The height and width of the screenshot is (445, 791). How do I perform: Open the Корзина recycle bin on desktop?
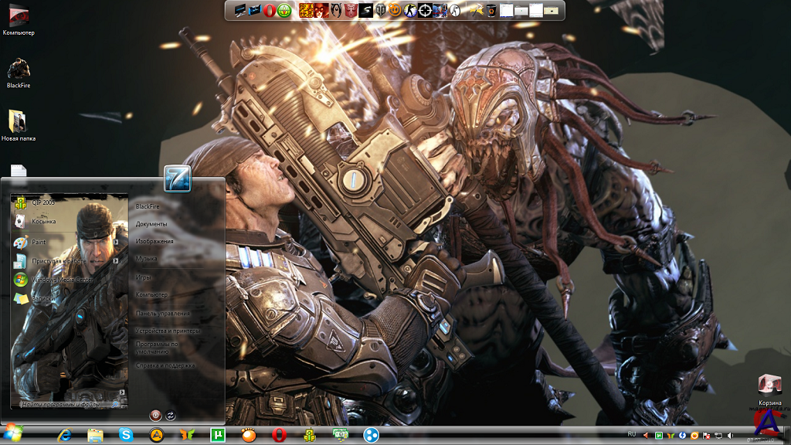[x=769, y=387]
